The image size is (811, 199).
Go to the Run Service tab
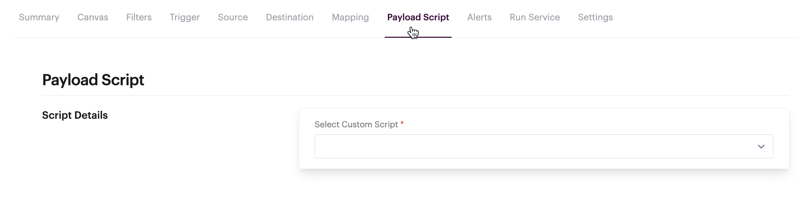535,17
